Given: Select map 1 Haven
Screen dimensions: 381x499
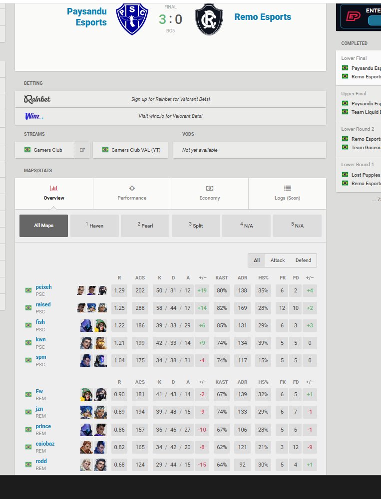Looking at the screenshot, I should 94,226.
